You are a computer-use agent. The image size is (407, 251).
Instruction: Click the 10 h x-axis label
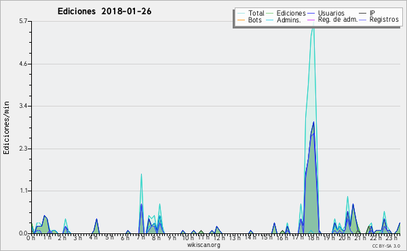pyautogui.click(x=188, y=237)
